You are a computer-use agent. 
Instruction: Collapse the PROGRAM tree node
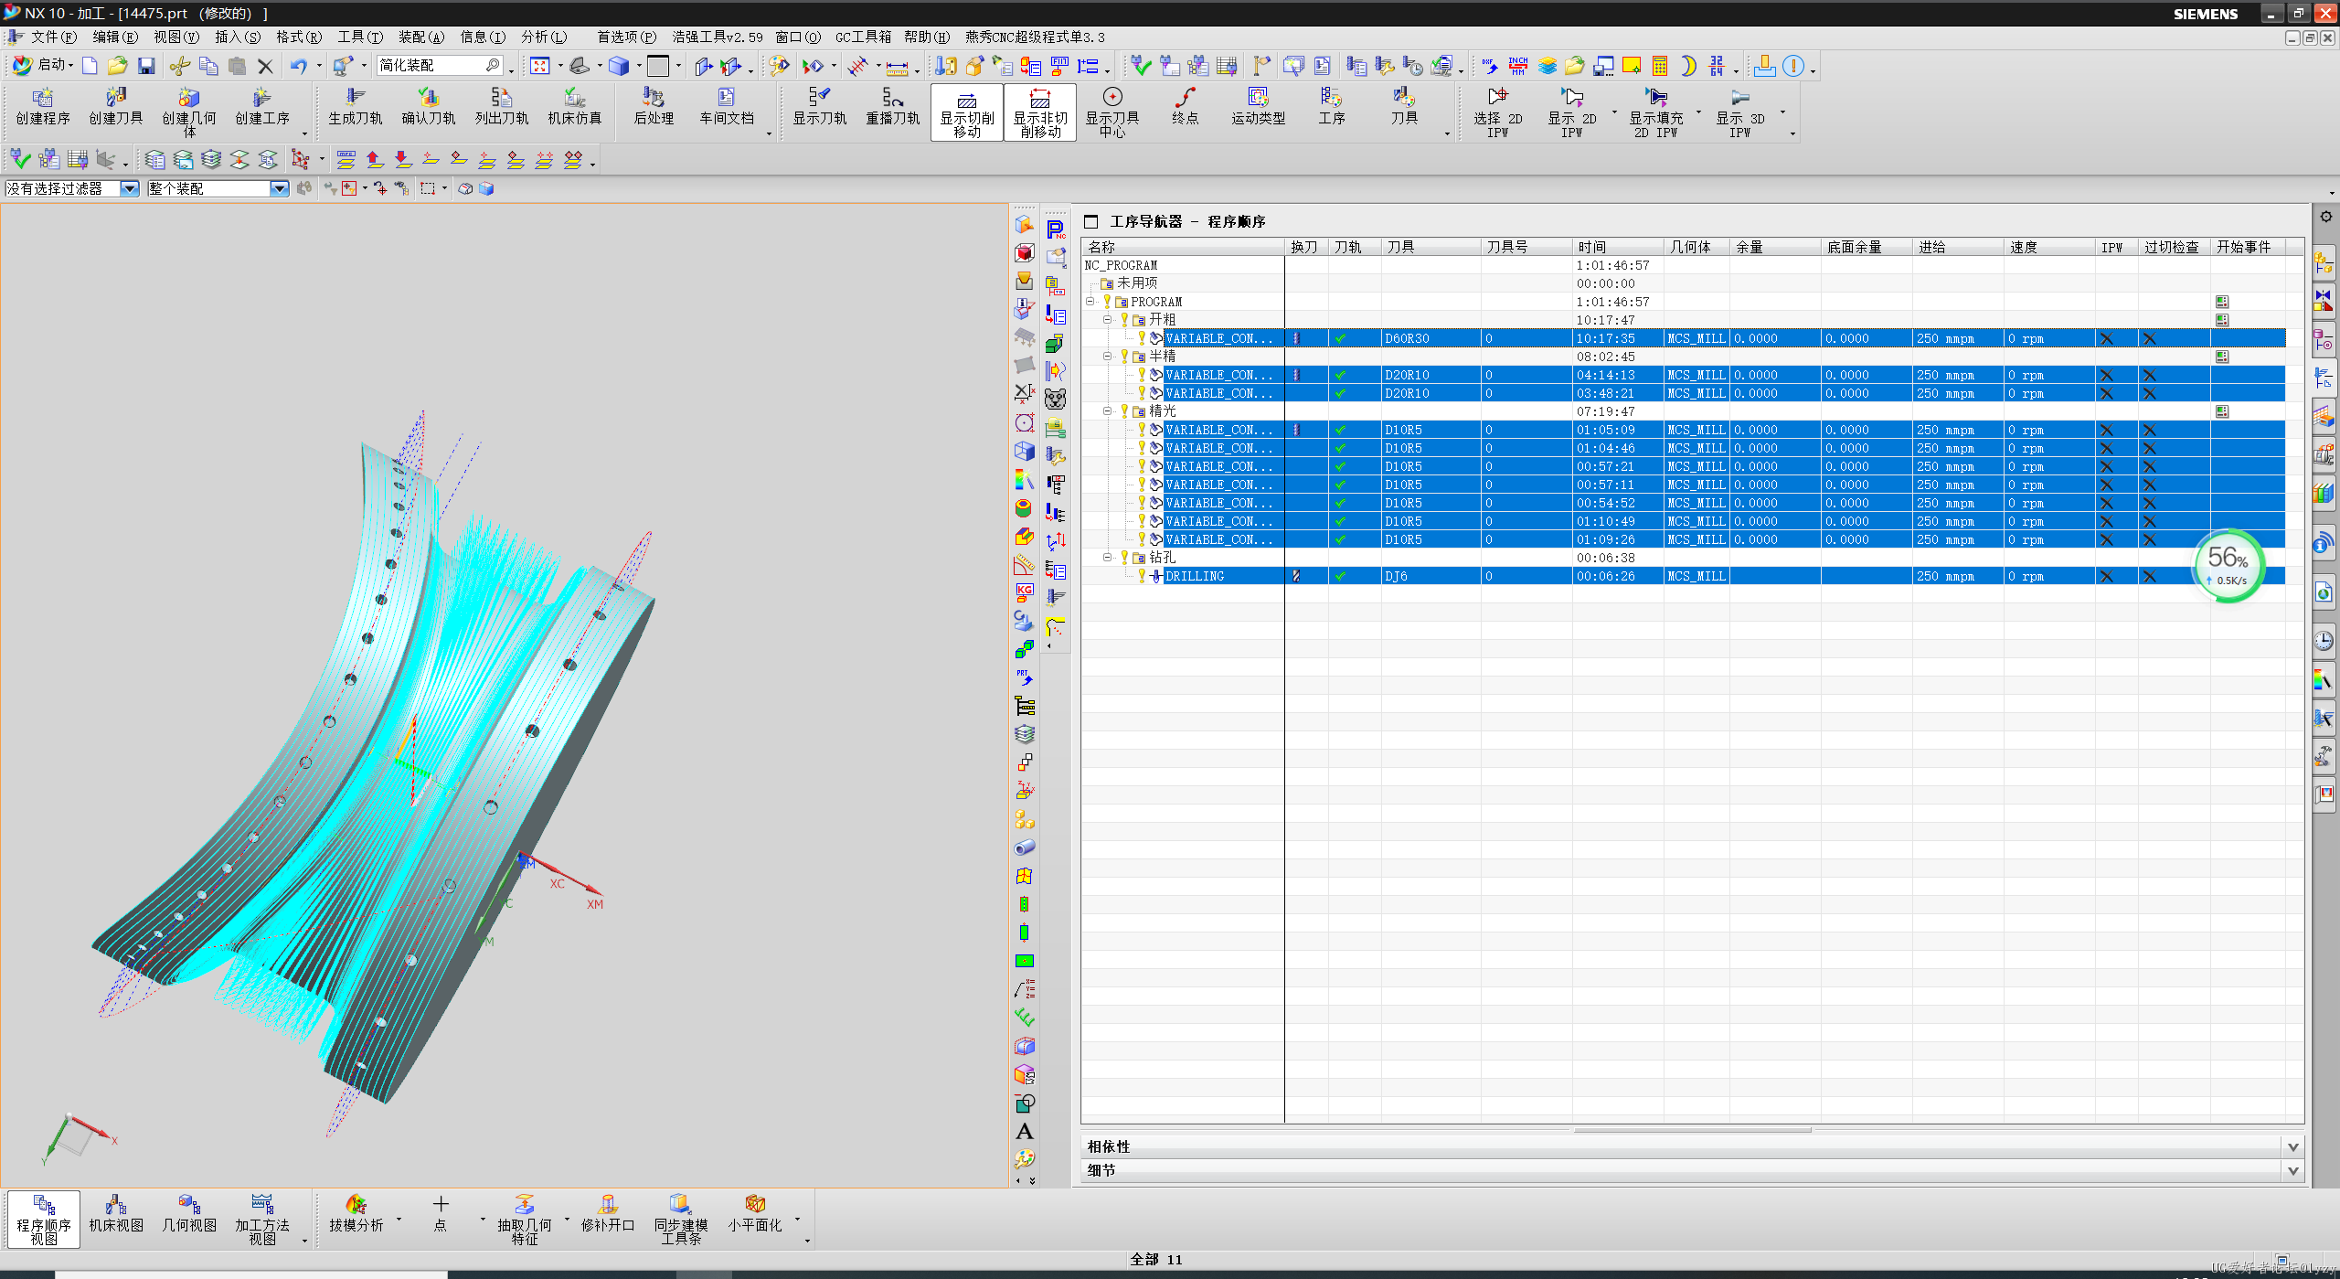pos(1090,302)
